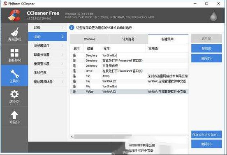Open the Uninstall (卸载) section
Viewport: 227px width, 155px height.
[47, 28]
